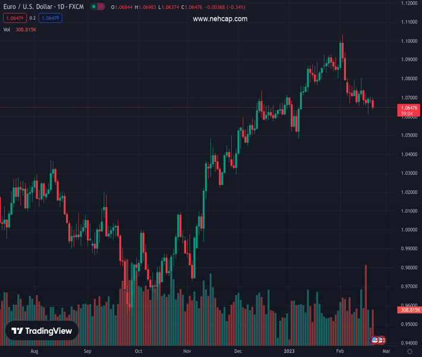Click the red current price label 1.06476
The width and height of the screenshot is (422, 357).
pyautogui.click(x=410, y=108)
